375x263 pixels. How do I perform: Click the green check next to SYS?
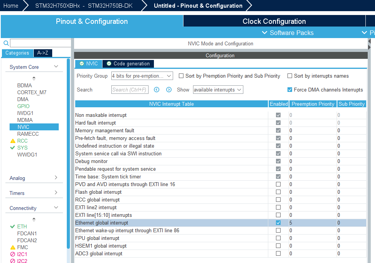click(x=13, y=148)
